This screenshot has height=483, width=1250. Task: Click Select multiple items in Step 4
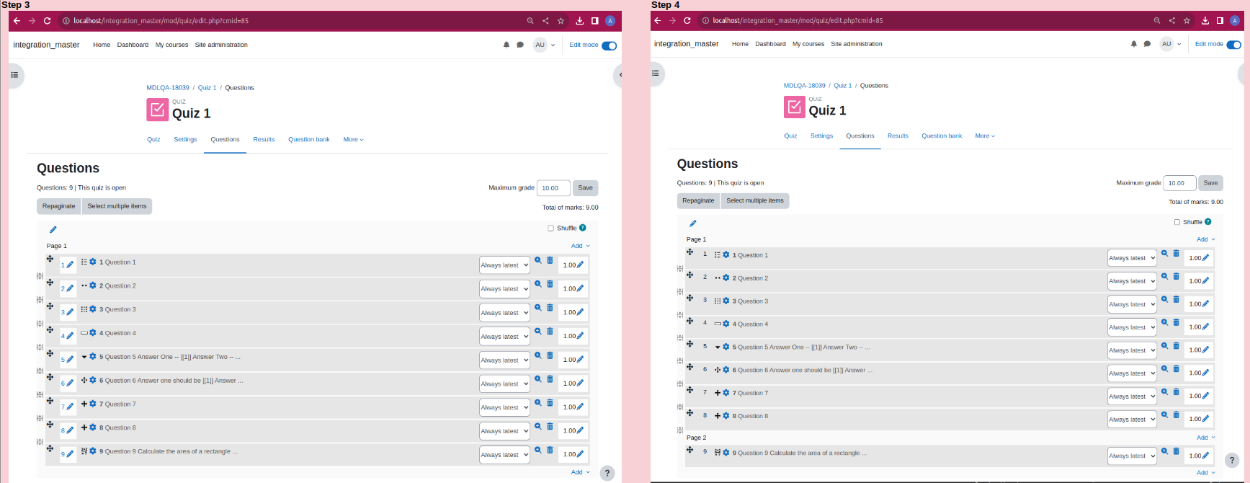pyautogui.click(x=755, y=201)
